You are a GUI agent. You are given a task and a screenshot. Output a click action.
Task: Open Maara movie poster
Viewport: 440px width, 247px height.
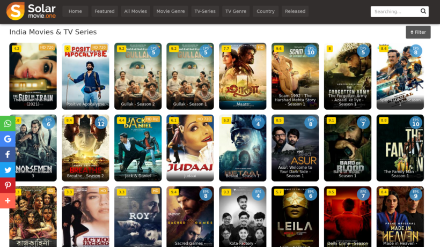tap(243, 76)
